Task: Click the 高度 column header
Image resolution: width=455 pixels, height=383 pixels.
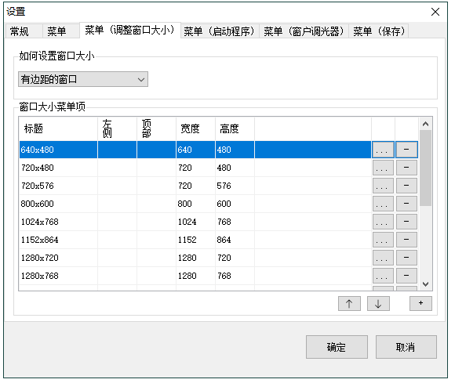Action: (235, 128)
